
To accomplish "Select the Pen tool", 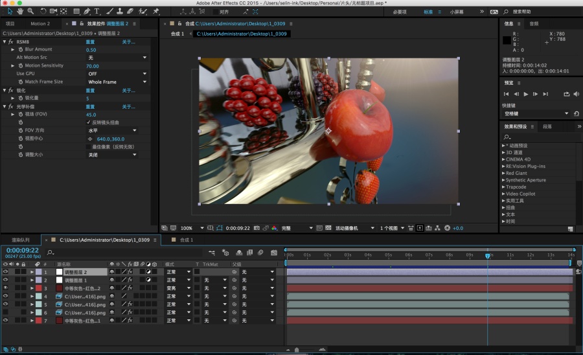I will tap(87, 11).
